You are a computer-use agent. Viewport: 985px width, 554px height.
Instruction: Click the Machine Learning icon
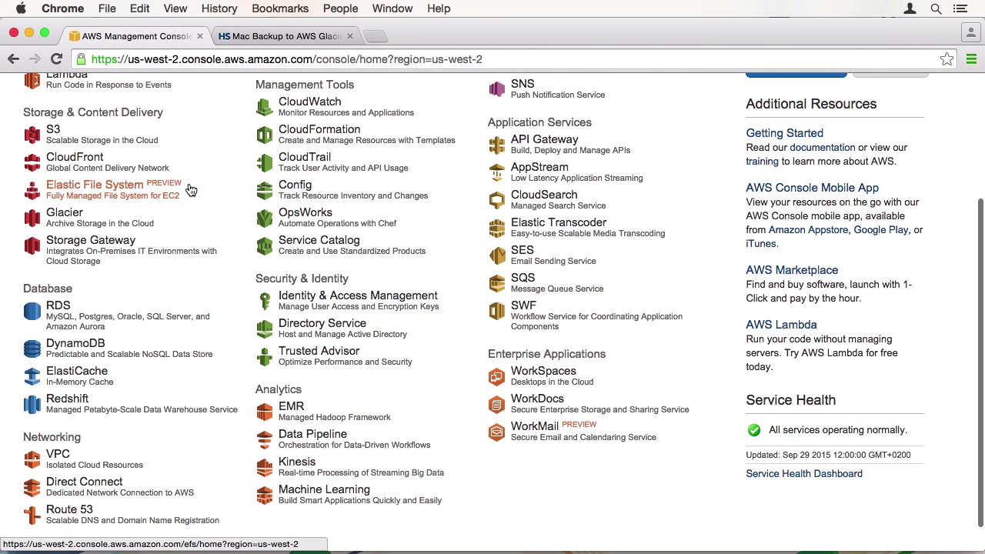[265, 495]
